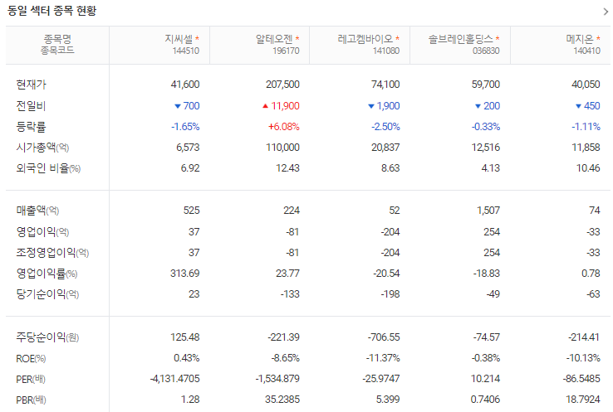
Task: Click the 주당순이익(원) row label
Action: pos(47,337)
